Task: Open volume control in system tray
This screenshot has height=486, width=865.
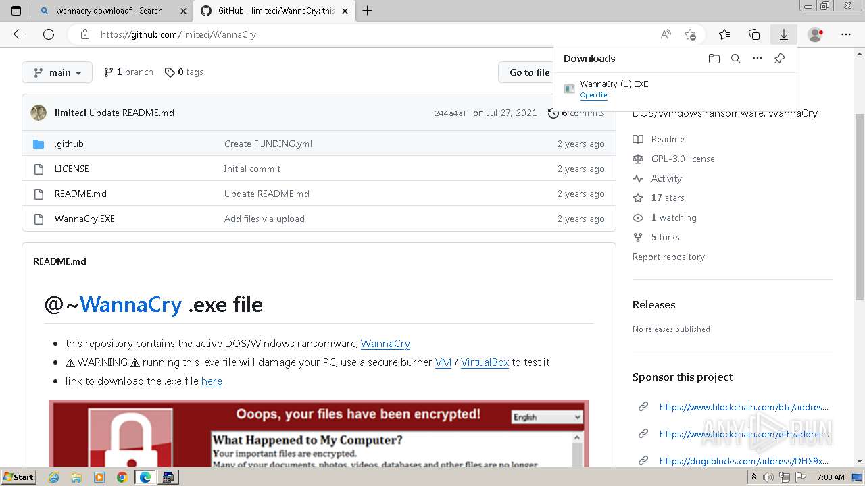Action: click(x=768, y=477)
